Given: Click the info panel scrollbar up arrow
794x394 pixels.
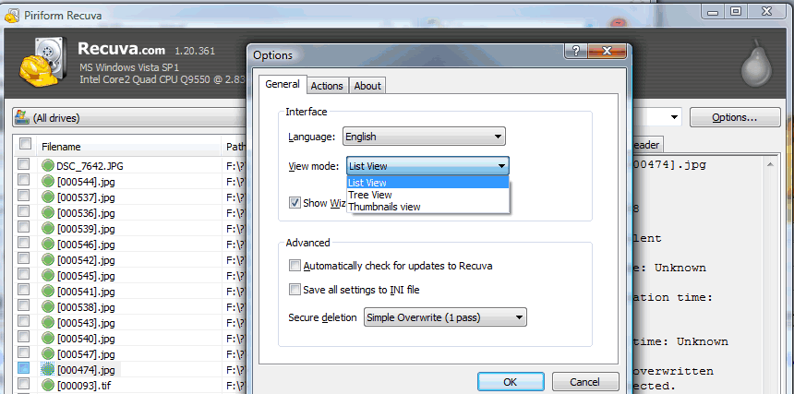Looking at the screenshot, I should pos(770,164).
